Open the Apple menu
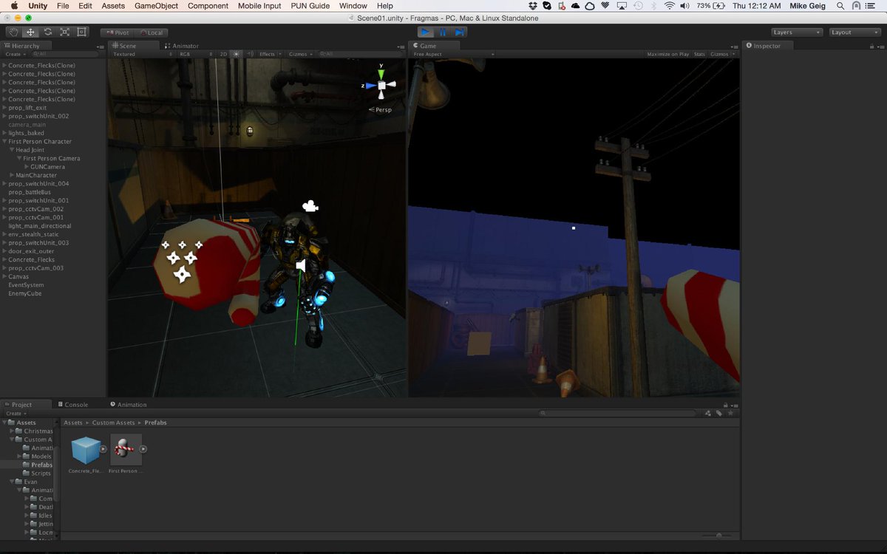887x554 pixels. pos(13,6)
